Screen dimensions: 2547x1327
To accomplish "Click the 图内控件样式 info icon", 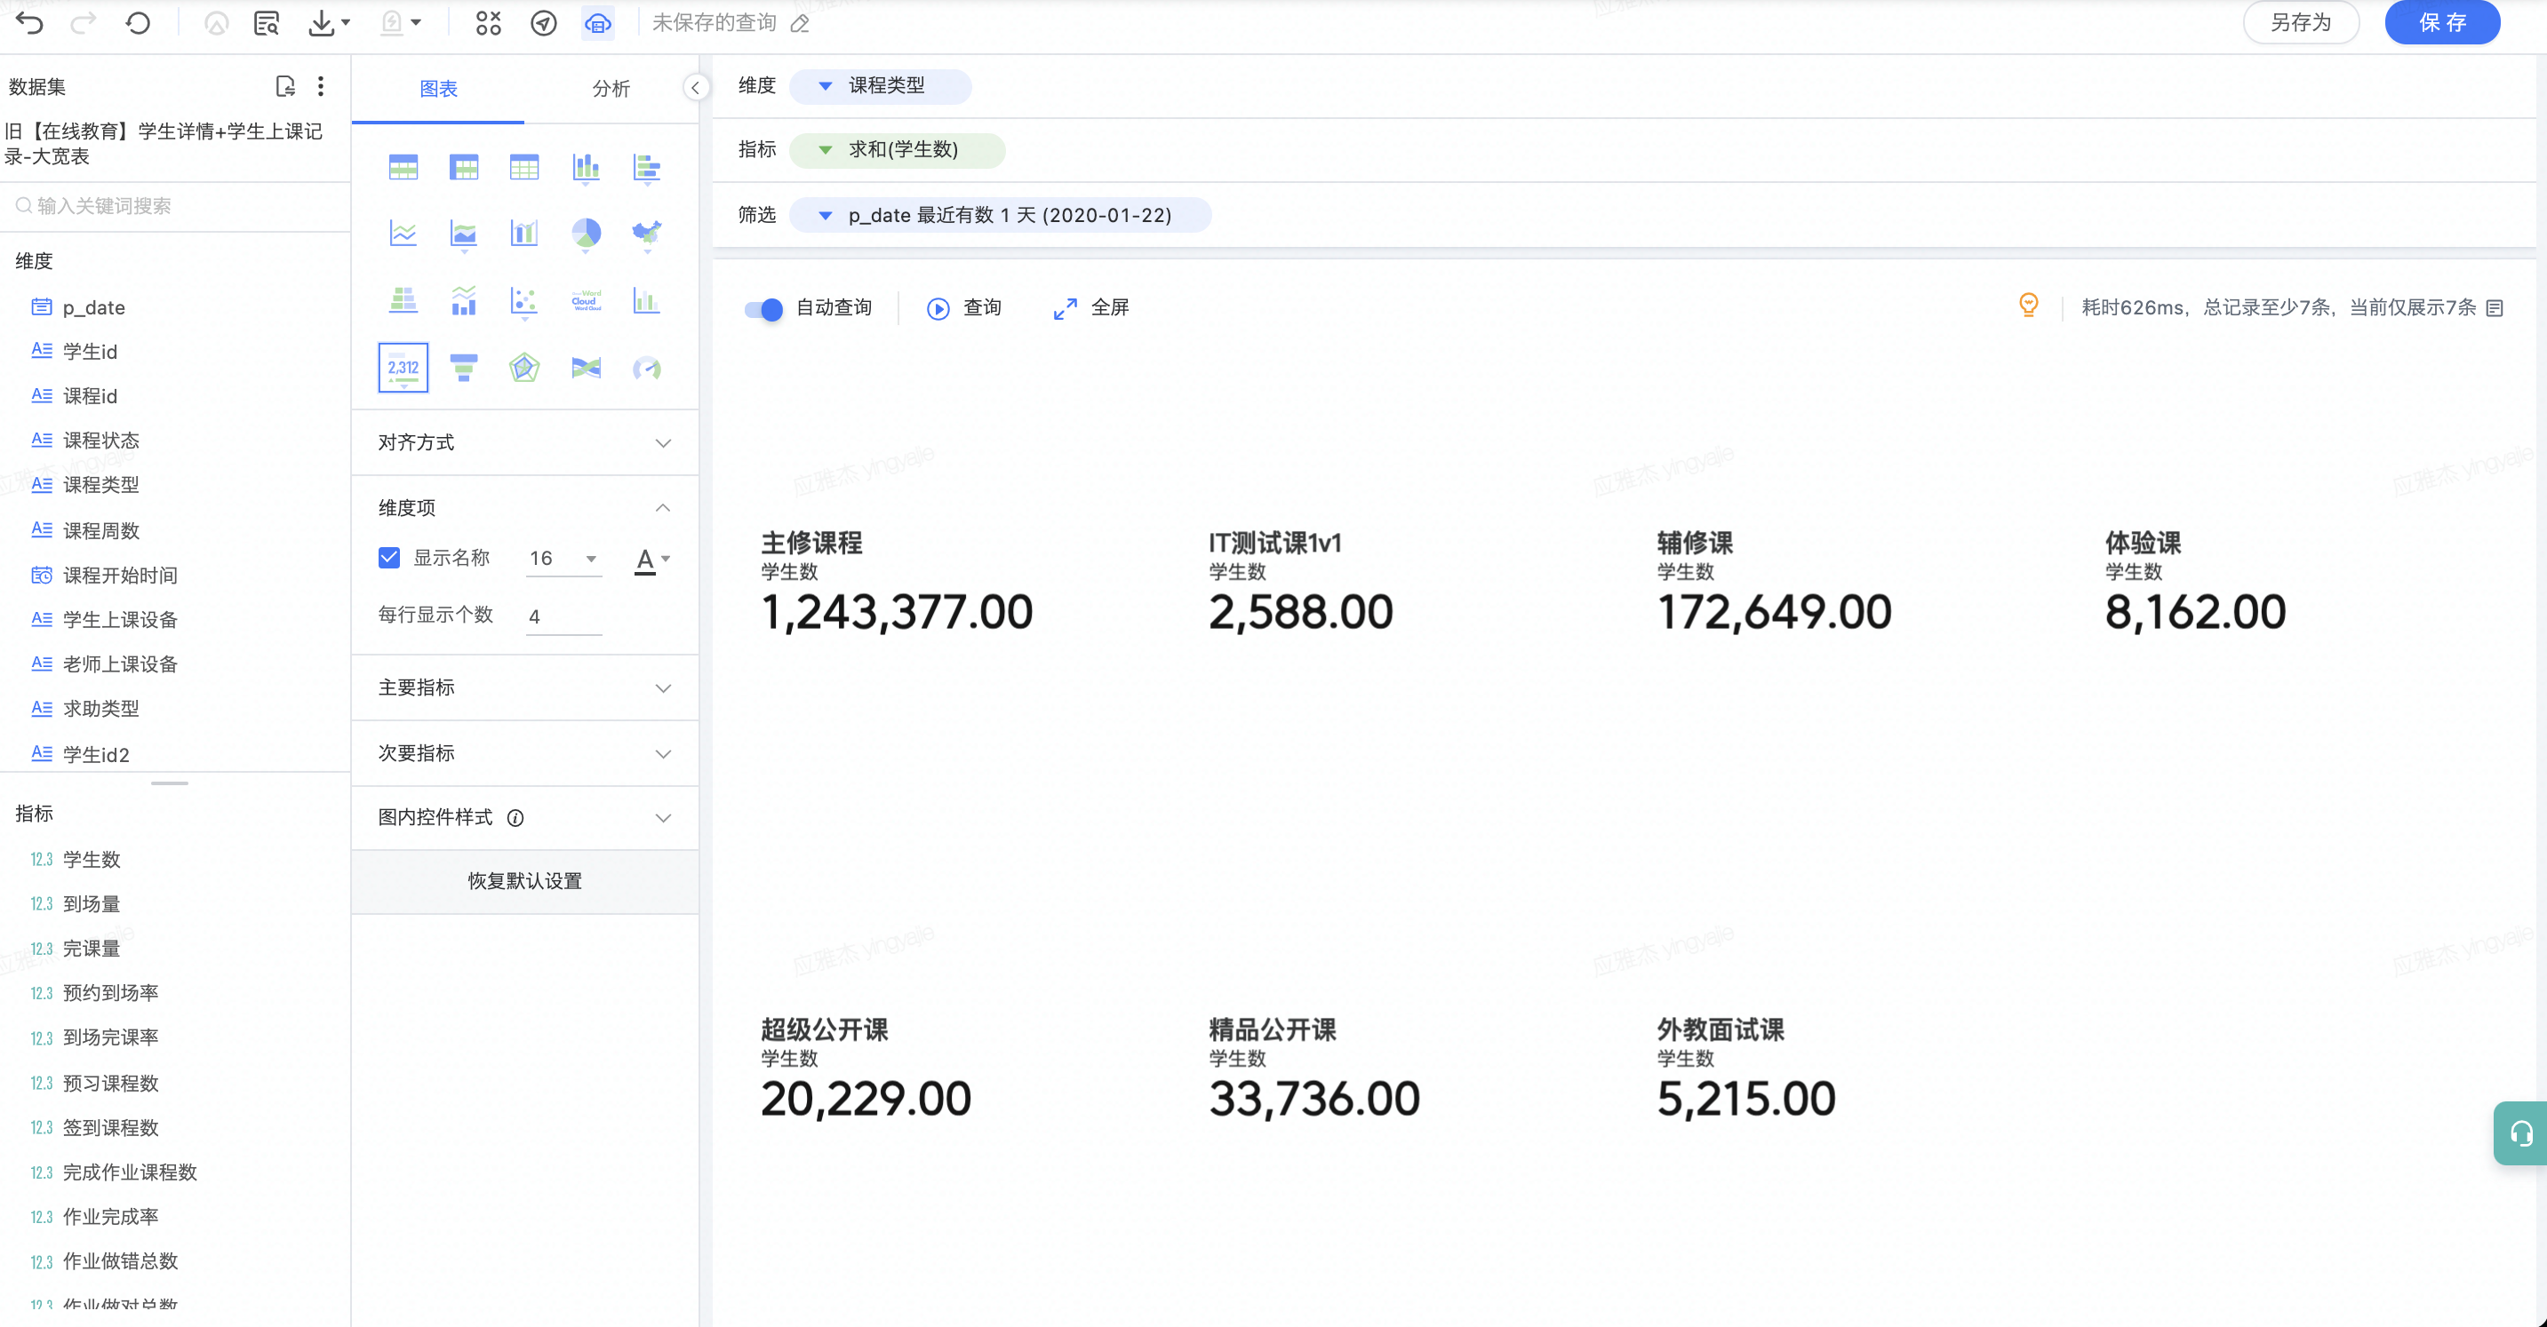I will [x=515, y=818].
